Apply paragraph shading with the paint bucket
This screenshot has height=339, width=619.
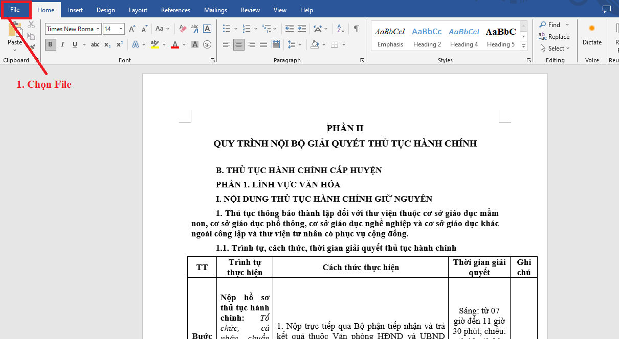click(x=315, y=44)
